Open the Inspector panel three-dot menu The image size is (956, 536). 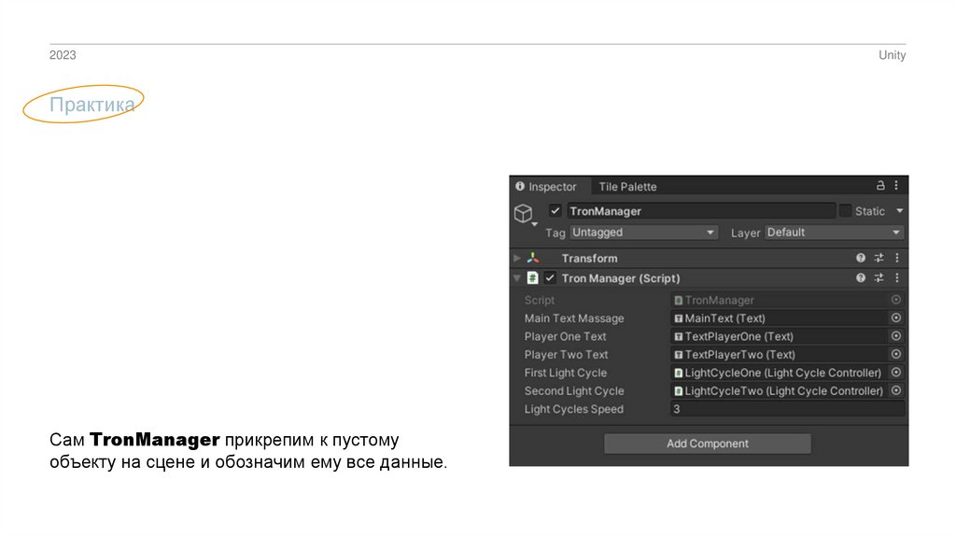[x=896, y=186]
